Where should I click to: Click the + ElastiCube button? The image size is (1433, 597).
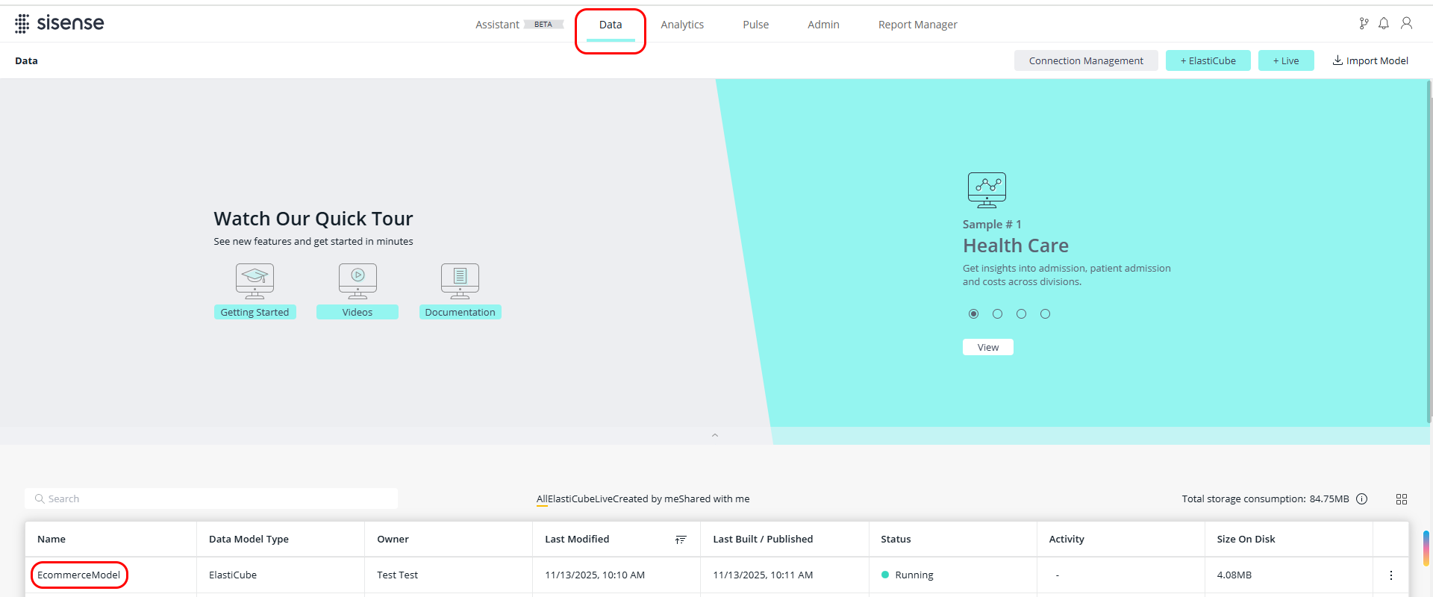point(1208,61)
